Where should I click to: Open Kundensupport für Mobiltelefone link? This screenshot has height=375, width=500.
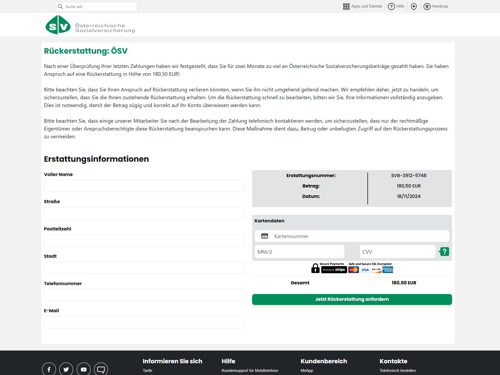250,370
